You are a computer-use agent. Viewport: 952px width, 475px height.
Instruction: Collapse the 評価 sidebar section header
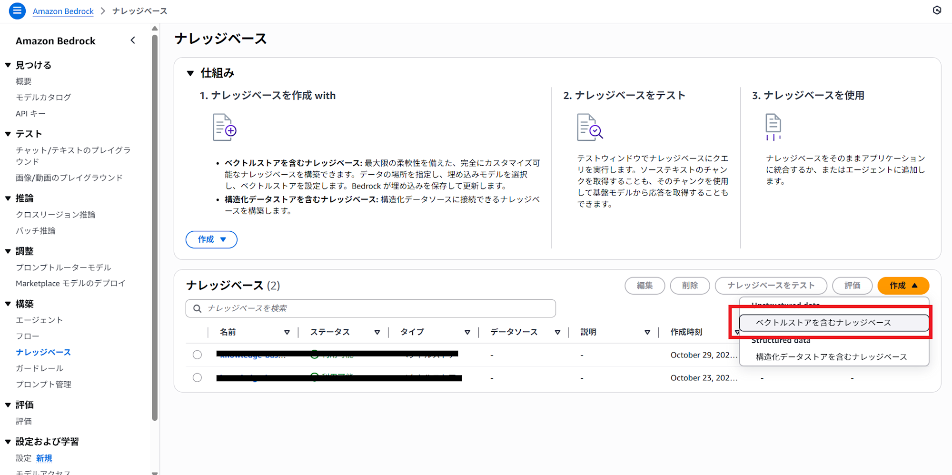coord(8,405)
